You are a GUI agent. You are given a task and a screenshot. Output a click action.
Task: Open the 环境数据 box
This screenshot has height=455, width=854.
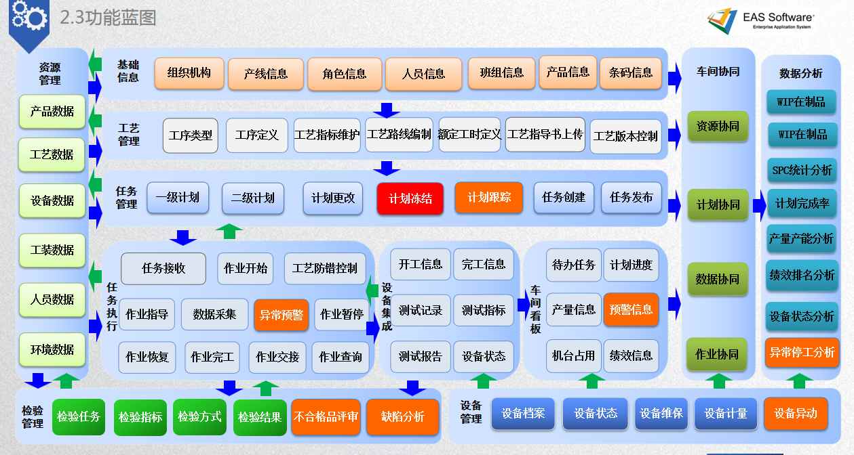click(x=52, y=350)
